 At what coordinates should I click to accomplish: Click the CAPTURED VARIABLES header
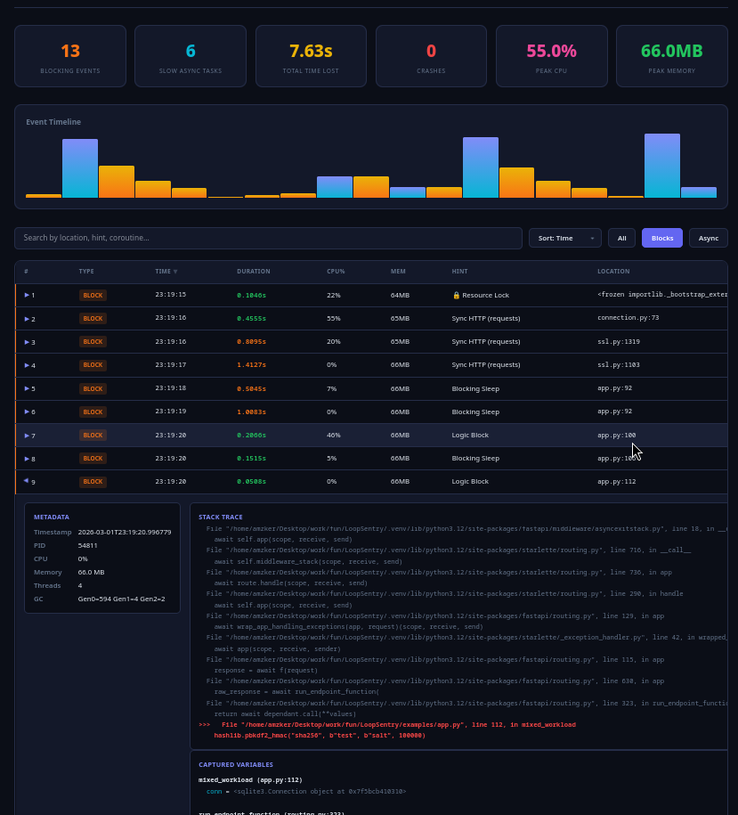pyautogui.click(x=237, y=764)
